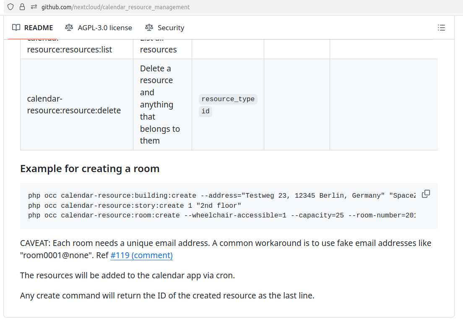463x327 pixels.
Task: Click the building:create command line
Action: click(222, 196)
